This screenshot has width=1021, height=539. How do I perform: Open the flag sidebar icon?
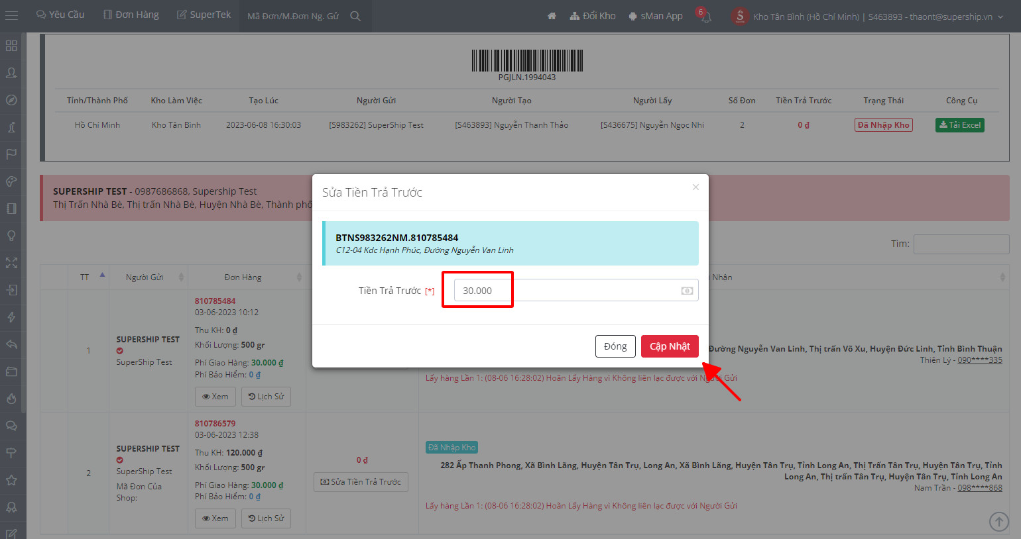[11, 154]
